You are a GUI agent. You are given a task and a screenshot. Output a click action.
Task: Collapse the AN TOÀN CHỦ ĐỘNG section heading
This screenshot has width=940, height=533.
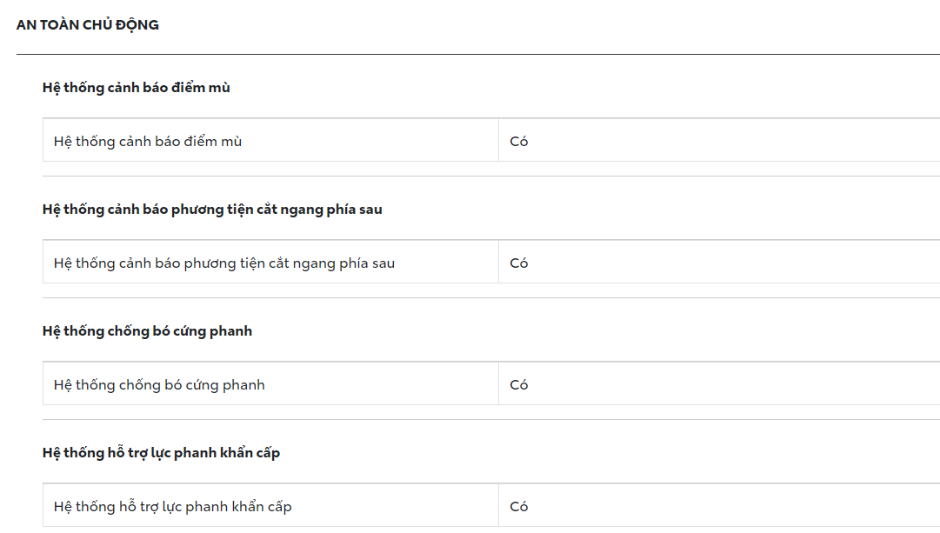(x=87, y=25)
